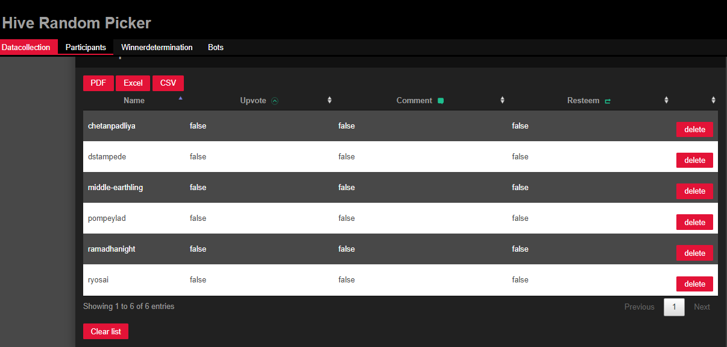The height and width of the screenshot is (347, 727).
Task: Delete participant pompeylad
Action: (x=694, y=222)
